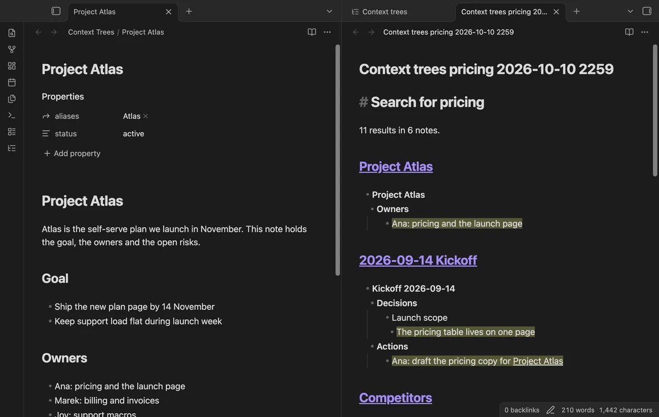Viewport: 659px width, 417px height.
Task: Remove the Atlas alias value
Action: (146, 116)
